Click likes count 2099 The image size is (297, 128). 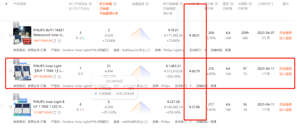pyautogui.click(x=245, y=33)
